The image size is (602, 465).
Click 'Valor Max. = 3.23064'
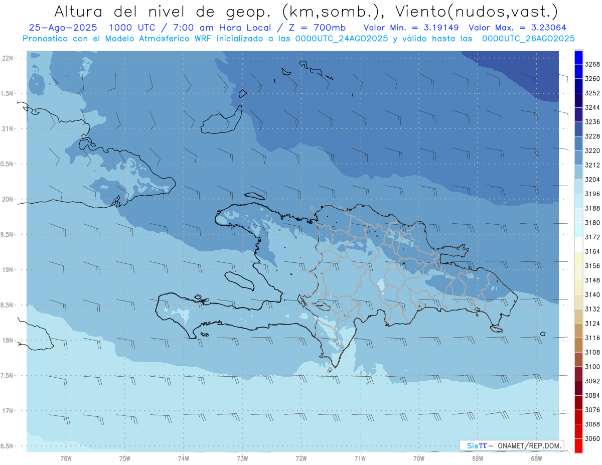coord(517,28)
